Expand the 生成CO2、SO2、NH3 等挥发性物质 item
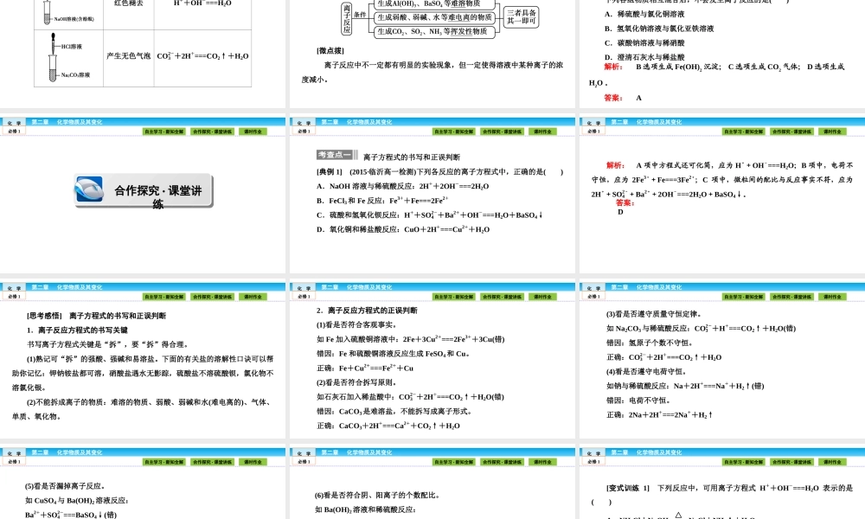This screenshot has width=865, height=519. [434, 32]
